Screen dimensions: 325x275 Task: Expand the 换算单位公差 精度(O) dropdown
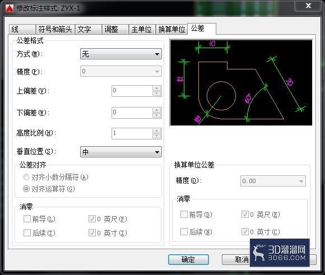273,181
